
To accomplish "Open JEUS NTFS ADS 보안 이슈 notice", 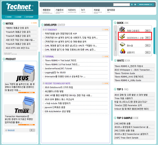I will pyautogui.click(x=18, y=48).
